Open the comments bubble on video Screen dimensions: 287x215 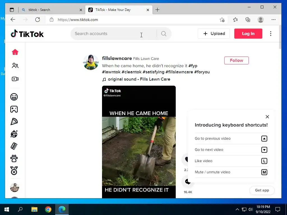(188, 181)
